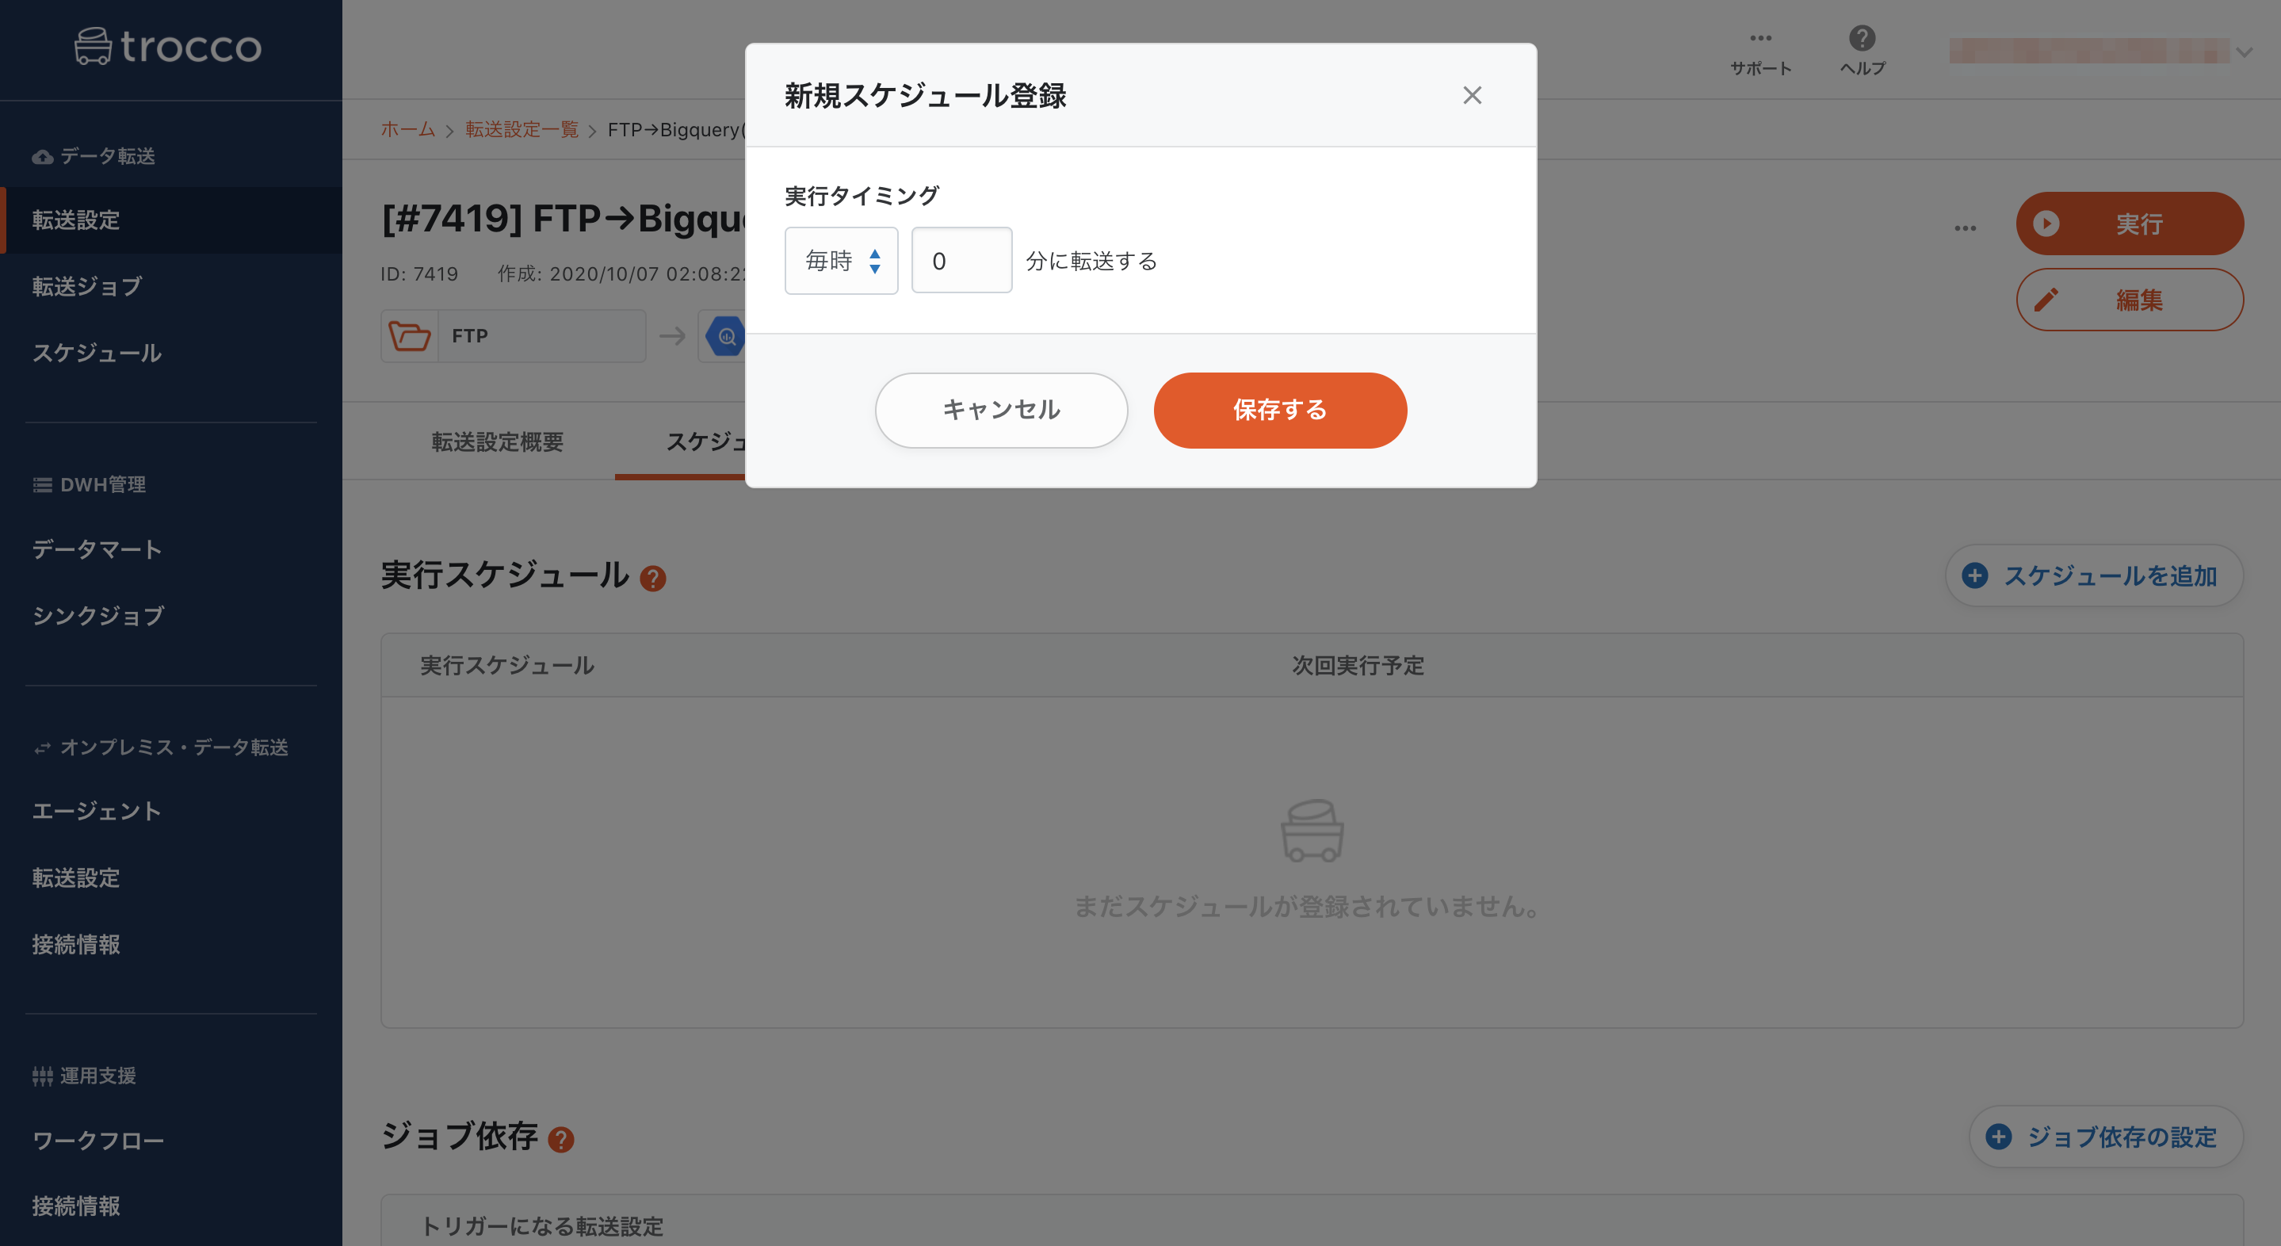Click the 運用支援 sliders section icon
Image resolution: width=2281 pixels, height=1246 pixels.
tap(42, 1076)
